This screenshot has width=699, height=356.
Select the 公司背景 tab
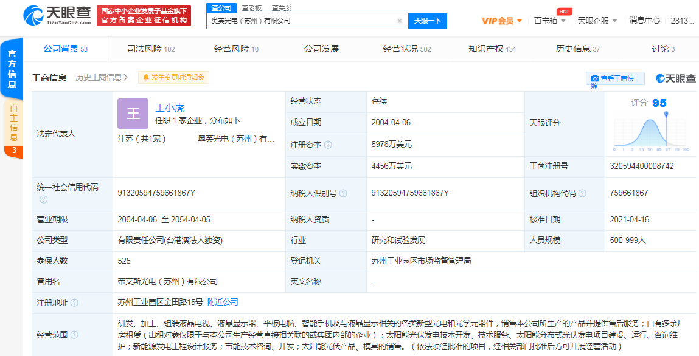(66, 49)
